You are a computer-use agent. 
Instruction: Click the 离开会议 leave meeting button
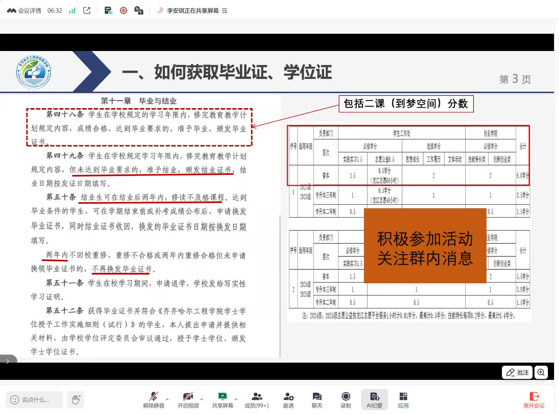534,400
